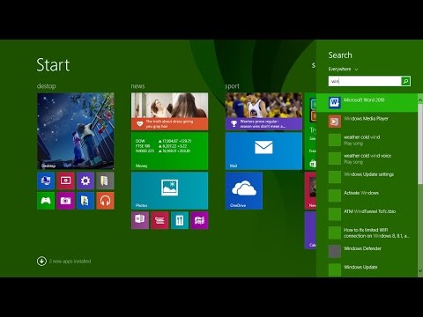Open the 'How to fix limited WiFi' result
The height and width of the screenshot is (317, 423).
367,232
